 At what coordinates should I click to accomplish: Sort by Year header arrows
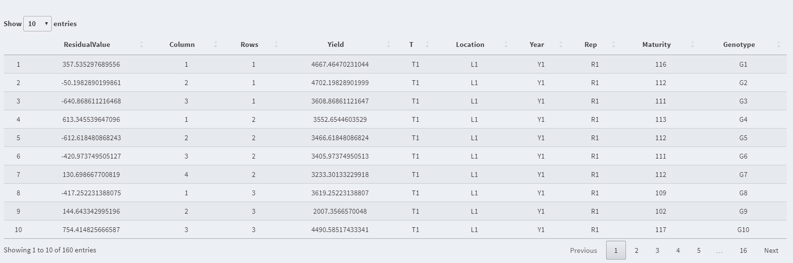click(561, 44)
